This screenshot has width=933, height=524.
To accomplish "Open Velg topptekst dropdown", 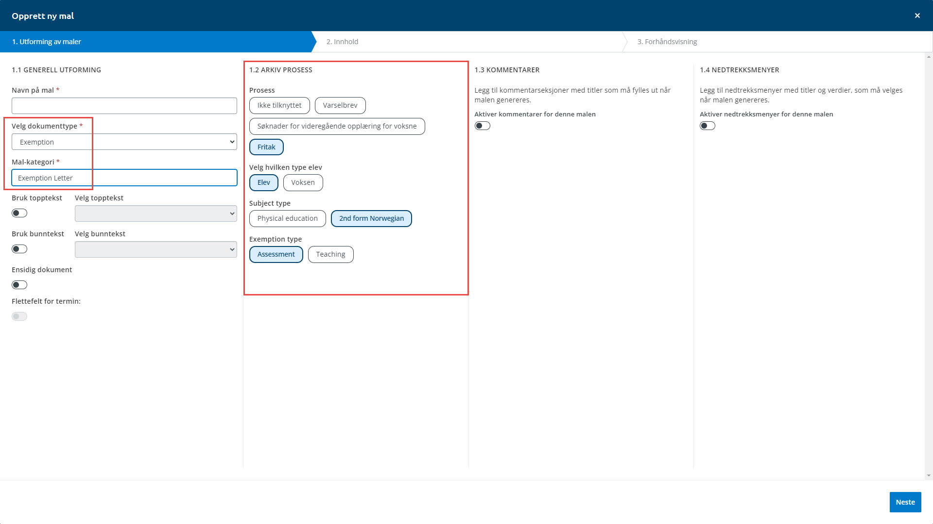I will tap(155, 213).
